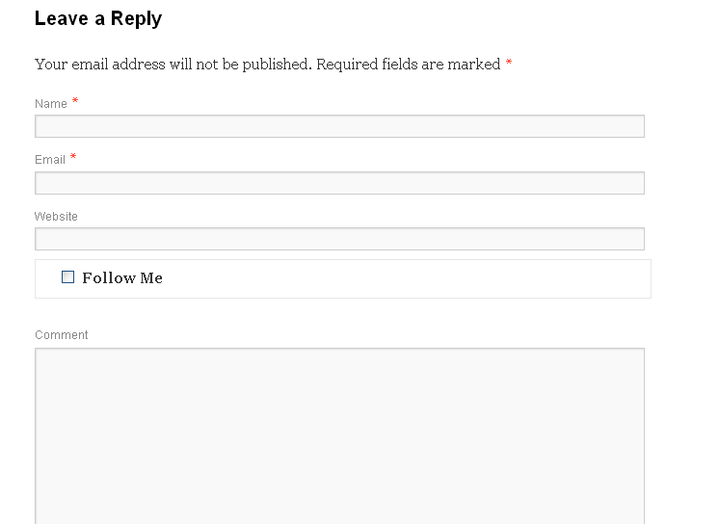
Task: Tick the Follow Me checkbox
Action: point(67,277)
